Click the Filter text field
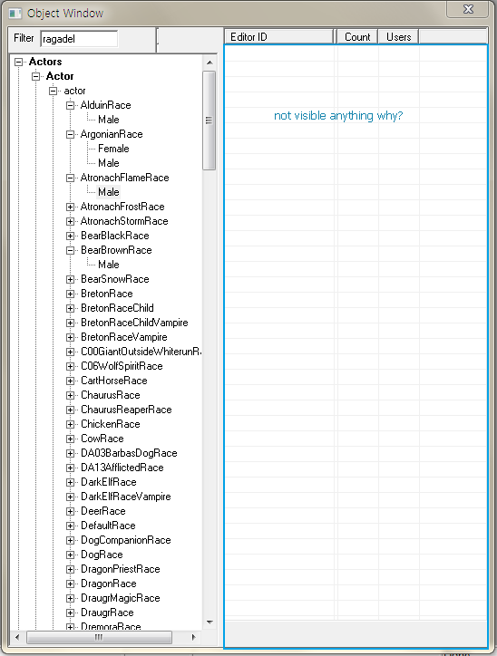Screen dimensions: 497x656 coord(79,39)
